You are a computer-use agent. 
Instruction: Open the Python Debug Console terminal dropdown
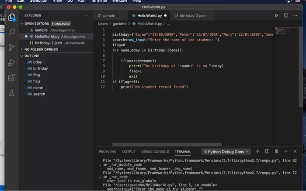tap(226, 152)
